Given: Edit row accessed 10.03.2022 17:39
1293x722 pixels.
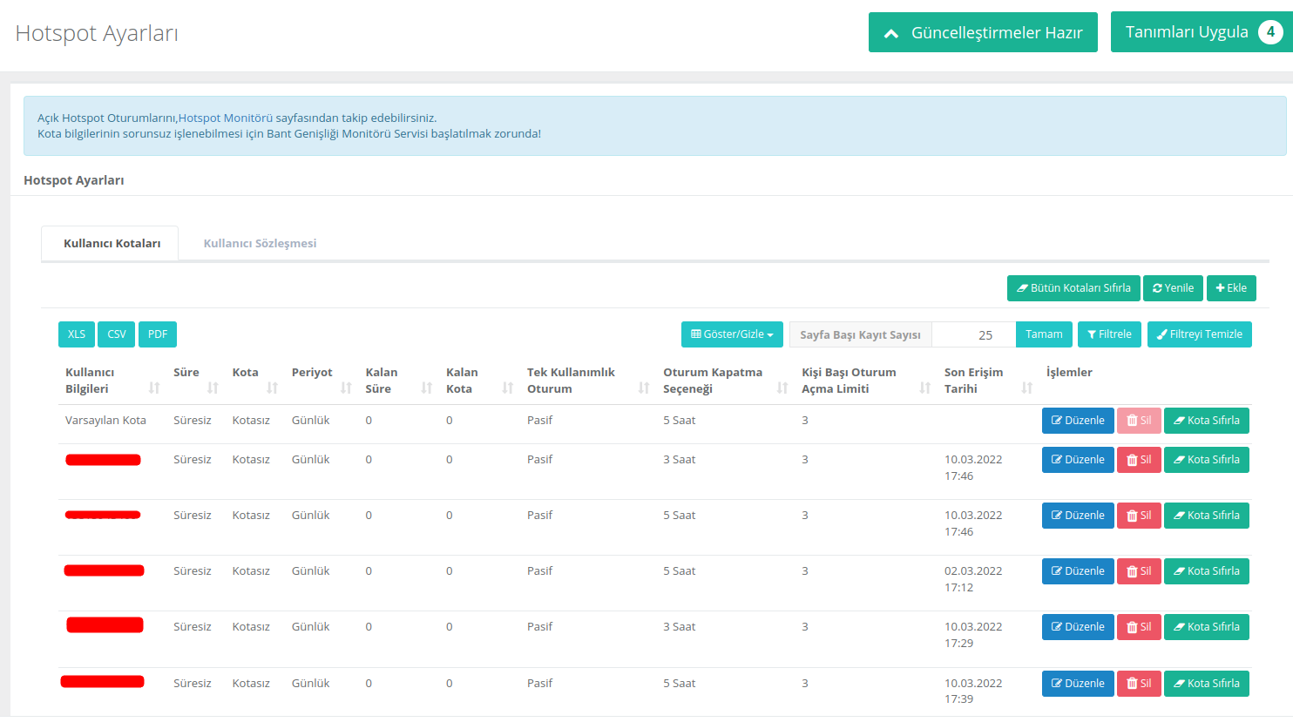Looking at the screenshot, I should tap(1078, 684).
